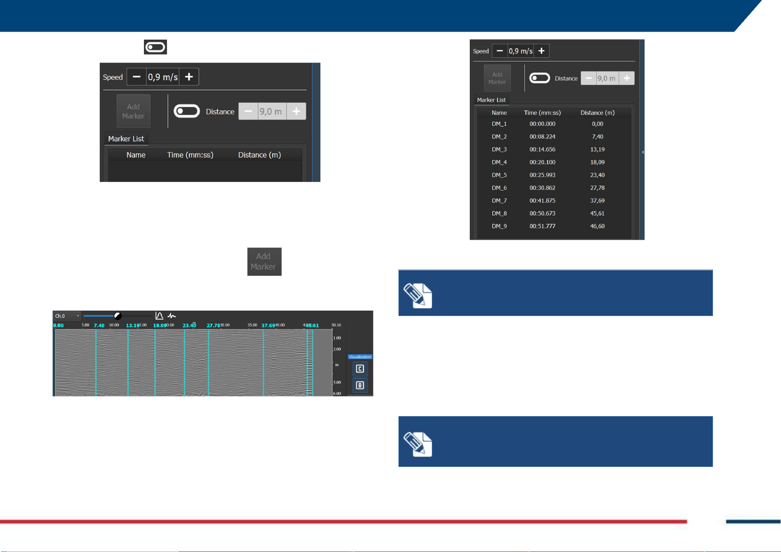Viewport: 781px width, 552px height.
Task: Open the Ch.0 channel dropdown
Action: pos(67,316)
